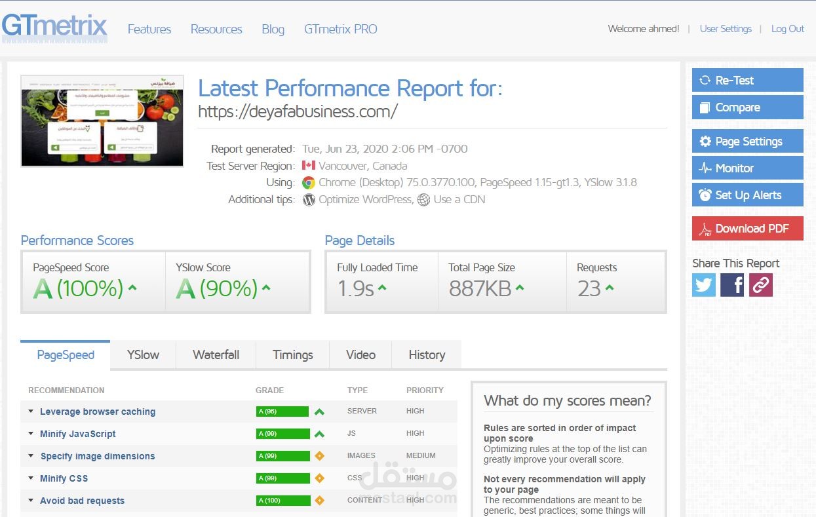Click the SERVER type cell
816x517 pixels.
coord(362,411)
